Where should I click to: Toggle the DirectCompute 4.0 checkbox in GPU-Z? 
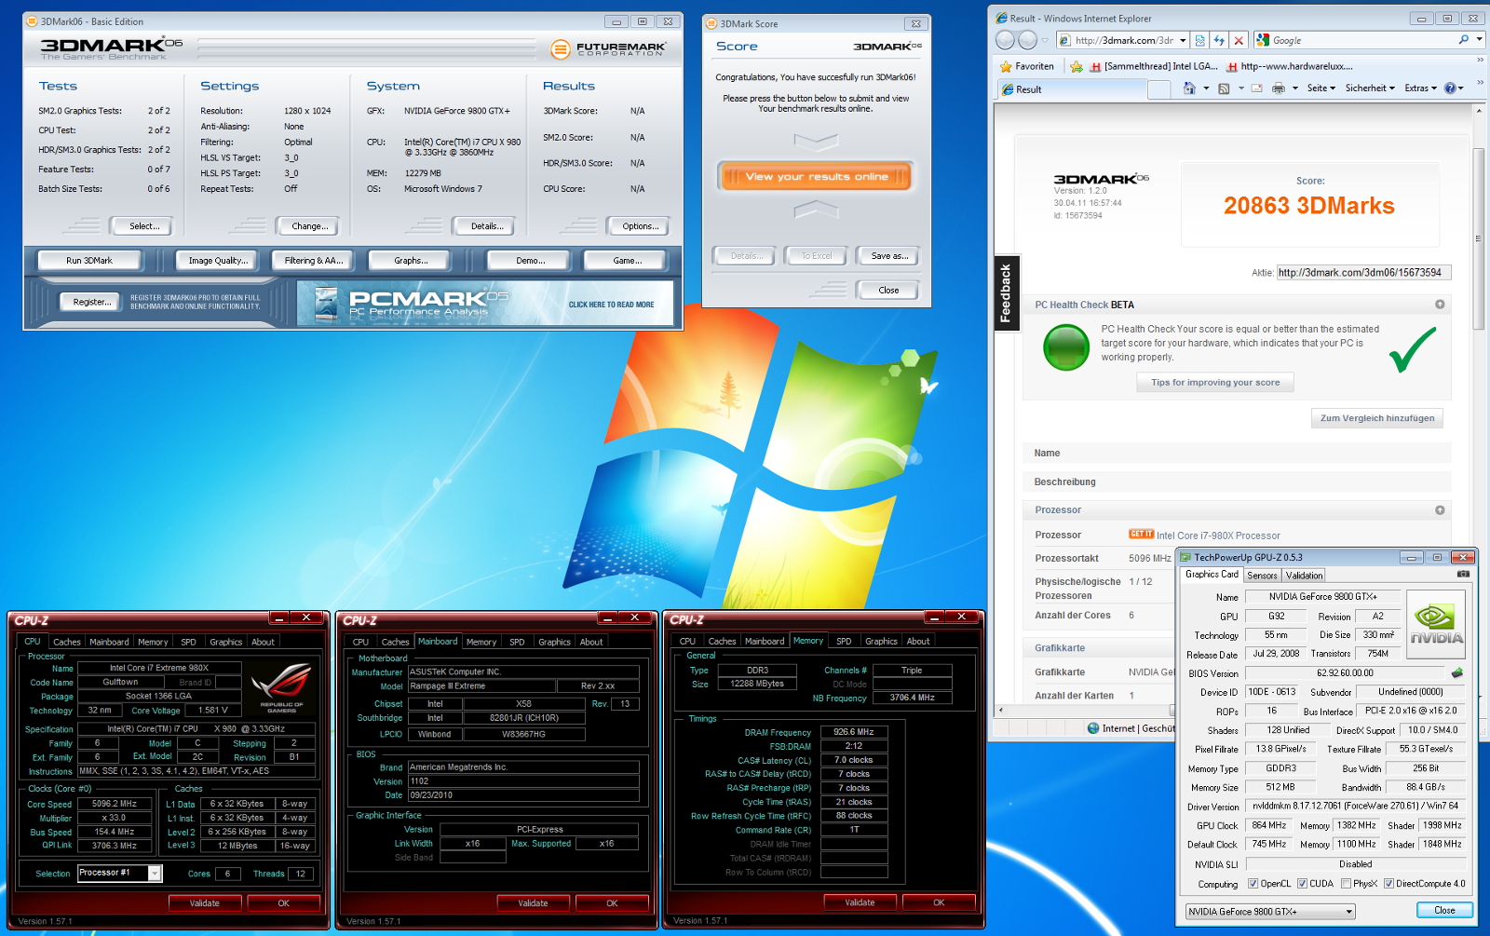[x=1388, y=884]
